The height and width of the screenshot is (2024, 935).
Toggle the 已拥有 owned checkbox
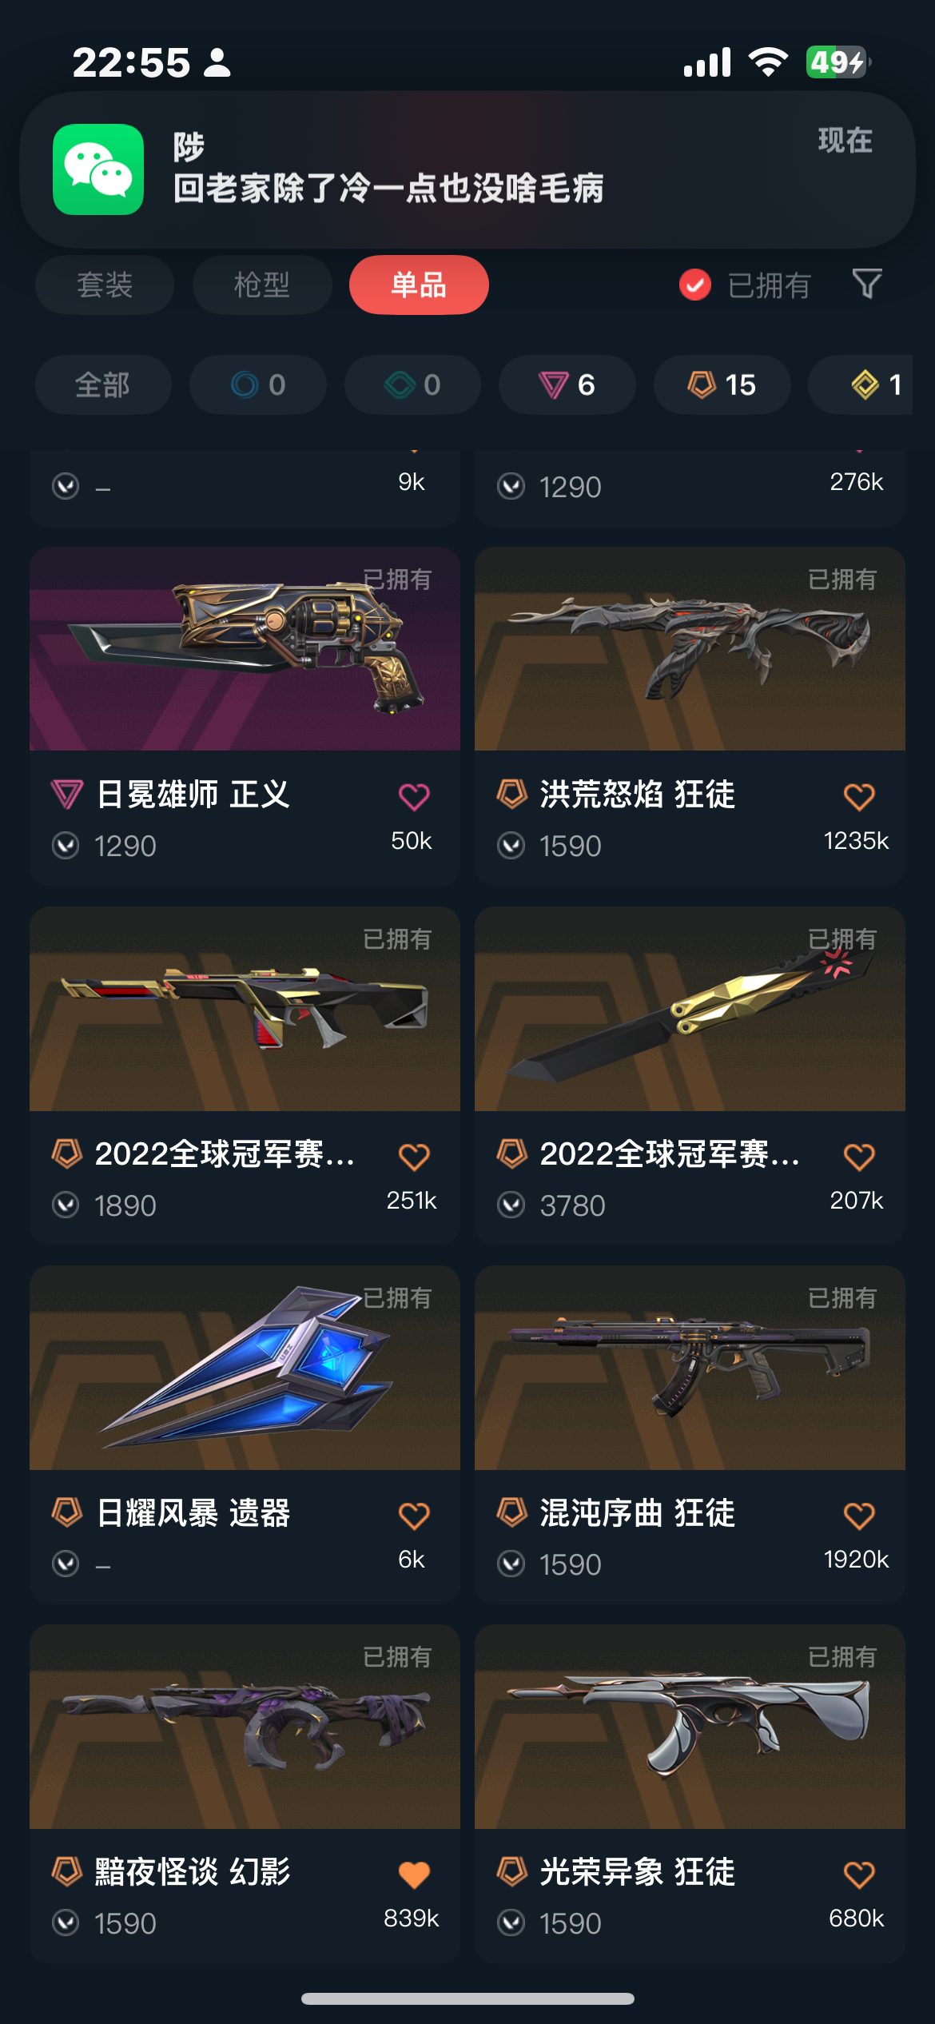click(694, 285)
